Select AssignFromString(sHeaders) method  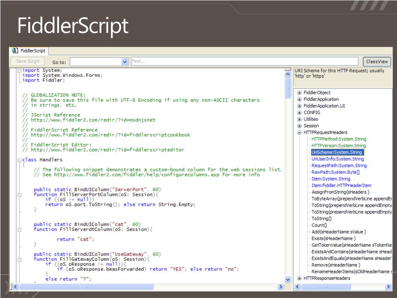coord(340,192)
